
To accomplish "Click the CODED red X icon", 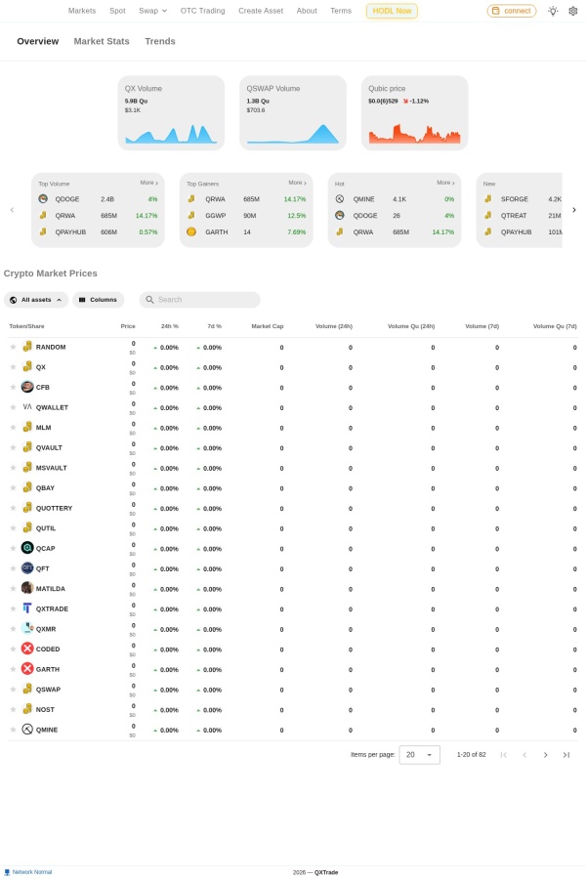I will (27, 649).
